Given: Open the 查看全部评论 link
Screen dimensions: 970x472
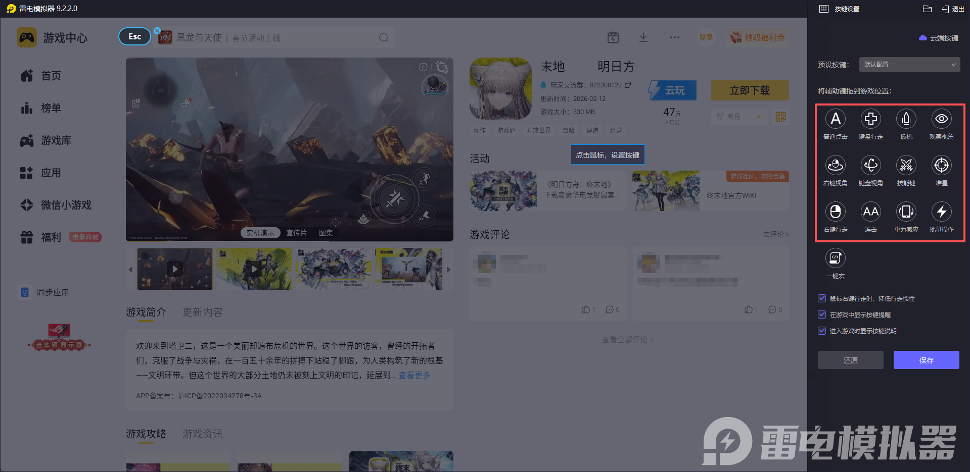Looking at the screenshot, I should (628, 340).
